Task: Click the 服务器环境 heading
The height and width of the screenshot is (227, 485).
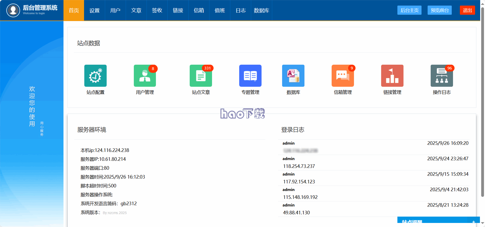Action: [x=92, y=130]
